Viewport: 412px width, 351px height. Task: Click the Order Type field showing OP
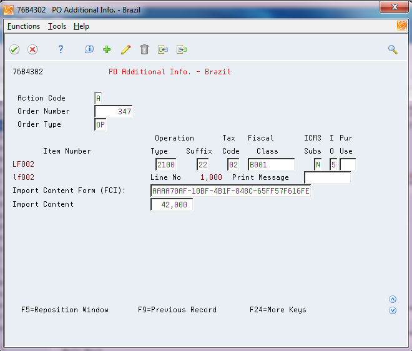(100, 125)
